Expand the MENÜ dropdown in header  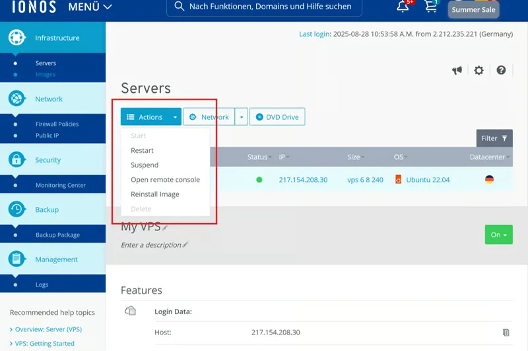90,7
